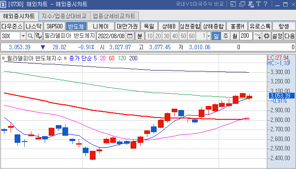Select the 반도체 index button

tap(76, 26)
